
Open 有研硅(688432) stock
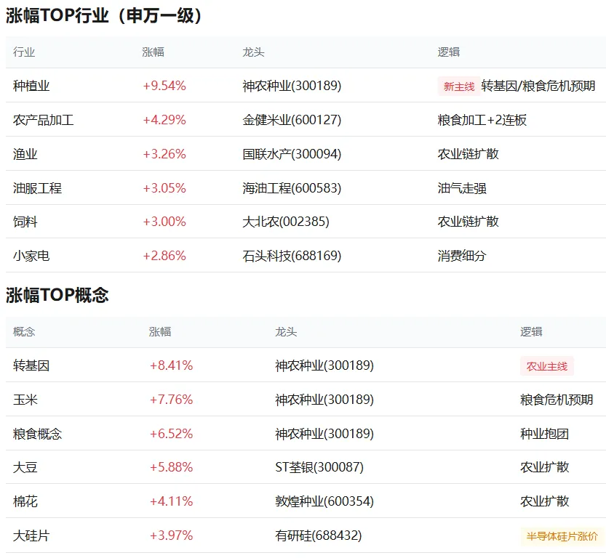pyautogui.click(x=318, y=535)
